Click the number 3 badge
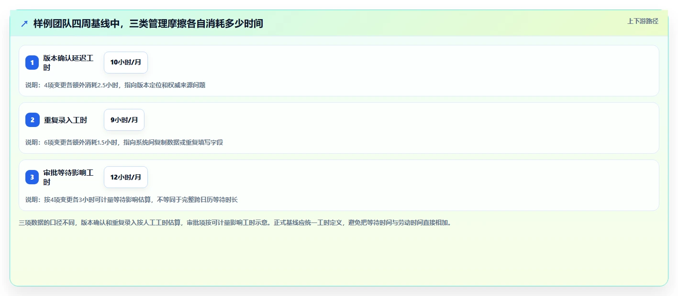Viewport: 678px width, 296px height. point(32,177)
